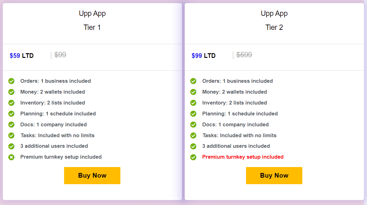This screenshot has width=367, height=205.
Task: Click the Buy Now button for Tier 2
Action: coord(274,175)
